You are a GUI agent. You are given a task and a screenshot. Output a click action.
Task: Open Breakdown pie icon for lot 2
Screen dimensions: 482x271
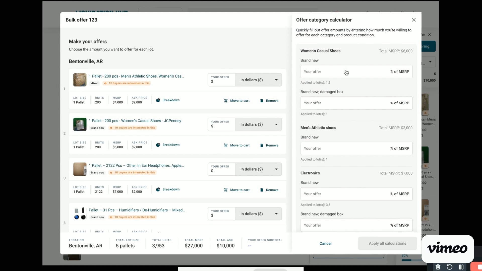pos(158,145)
